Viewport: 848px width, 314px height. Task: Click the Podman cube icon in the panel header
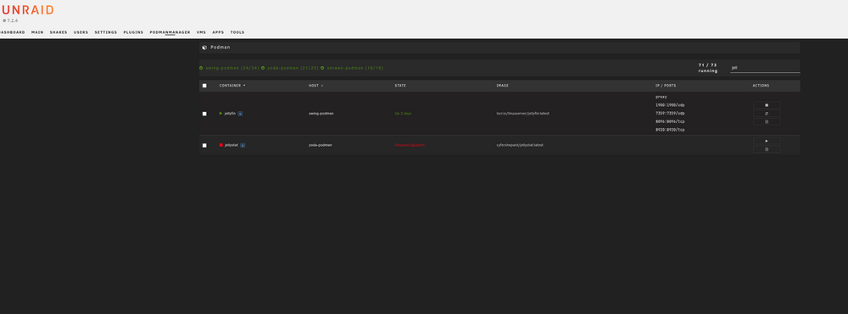pos(204,48)
